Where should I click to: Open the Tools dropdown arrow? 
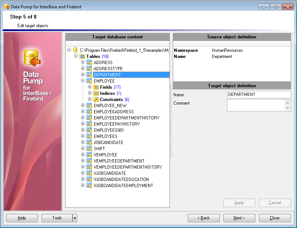(74, 218)
